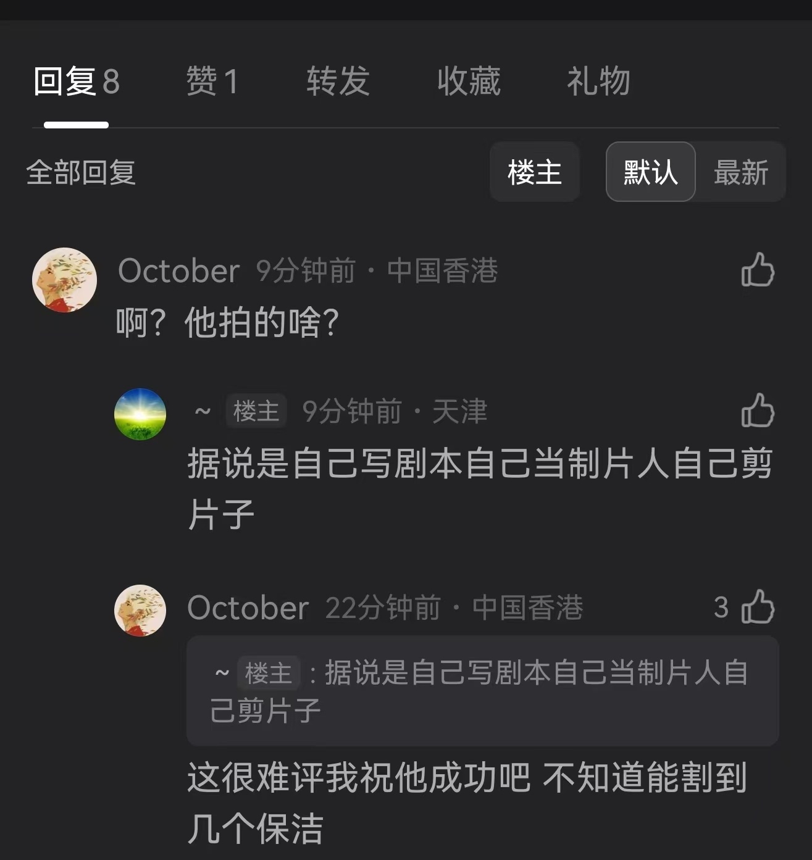Tap the comment text 啊？他拍的啥？
This screenshot has width=812, height=860.
pos(228,323)
